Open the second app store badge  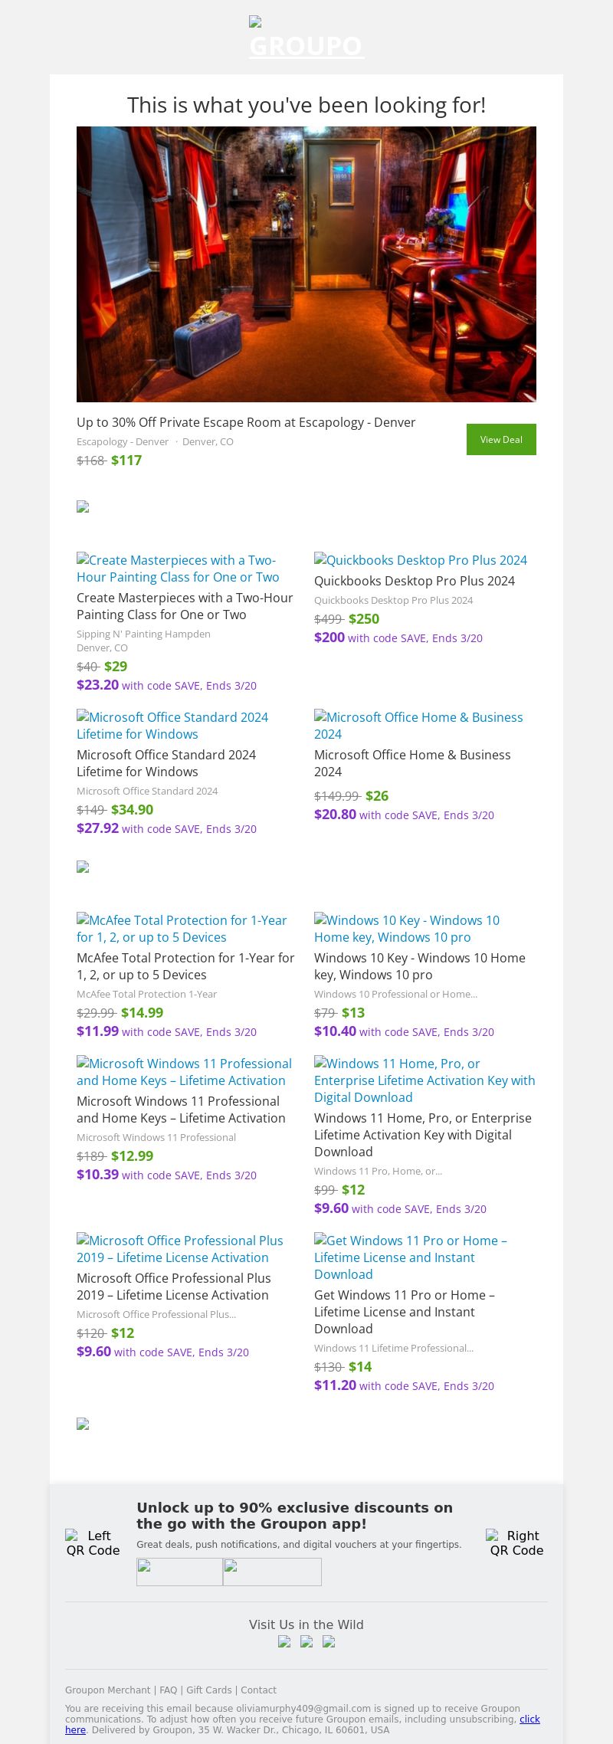click(272, 1572)
